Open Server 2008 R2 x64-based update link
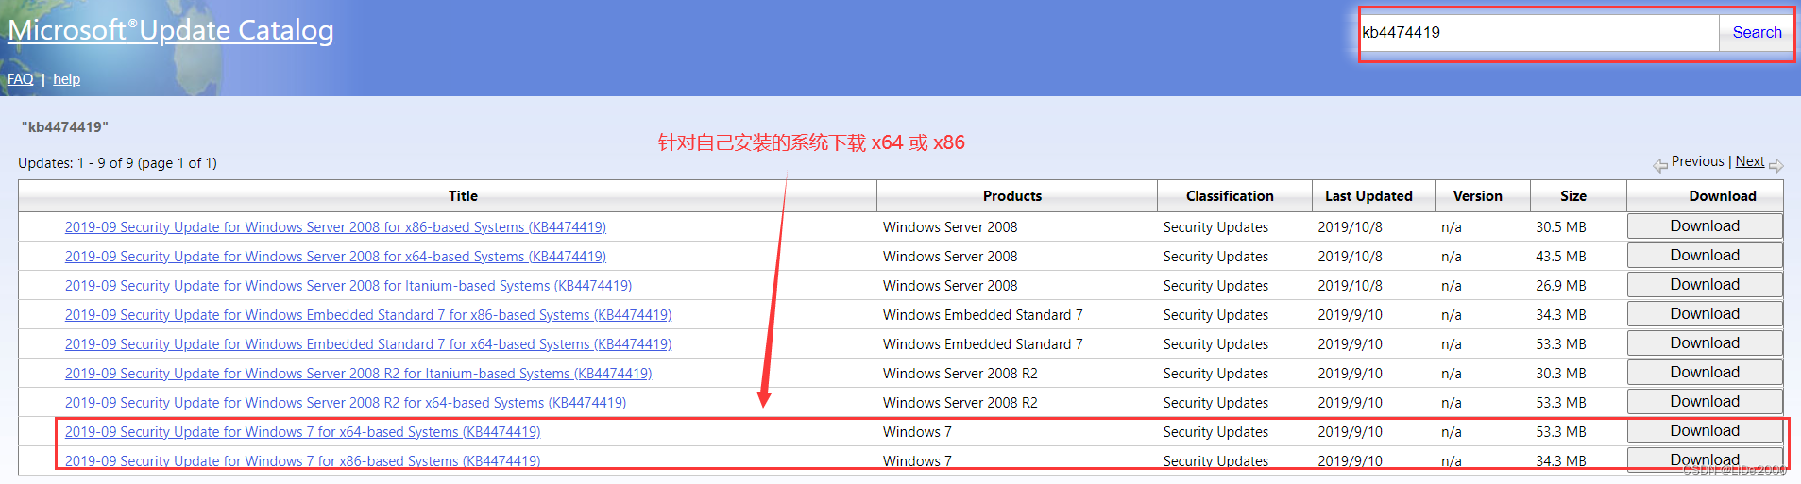 click(346, 403)
